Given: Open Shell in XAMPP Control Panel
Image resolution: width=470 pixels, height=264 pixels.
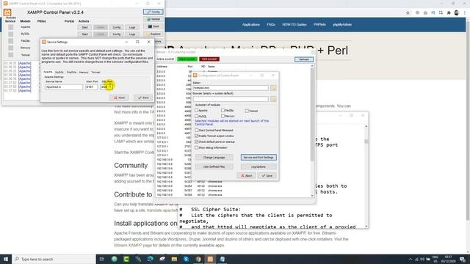Looking at the screenshot, I should [153, 26].
